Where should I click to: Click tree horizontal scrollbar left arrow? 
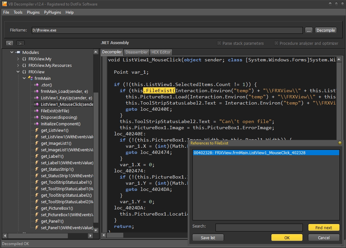tap(5, 236)
